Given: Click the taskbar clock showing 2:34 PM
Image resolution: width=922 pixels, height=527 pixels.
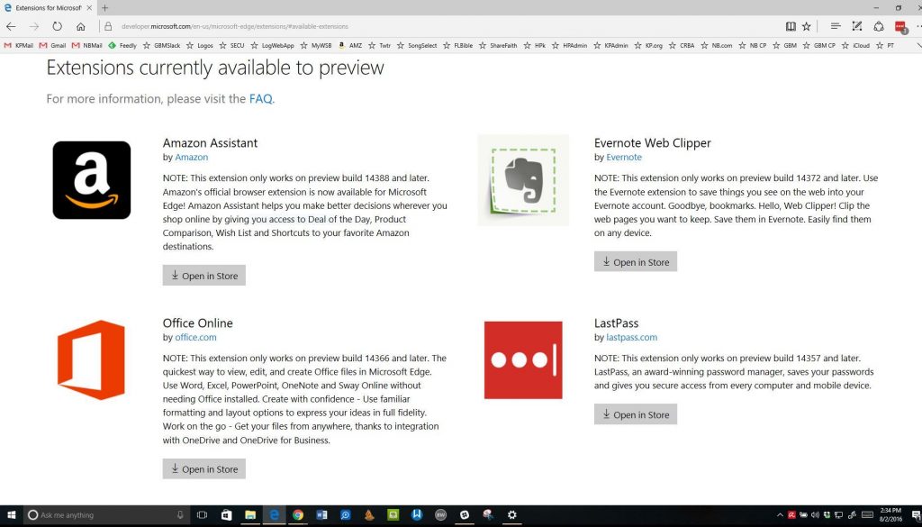Looking at the screenshot, I should 890,515.
